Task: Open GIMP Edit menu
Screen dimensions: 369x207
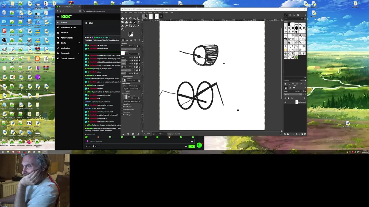Action: pyautogui.click(x=126, y=12)
